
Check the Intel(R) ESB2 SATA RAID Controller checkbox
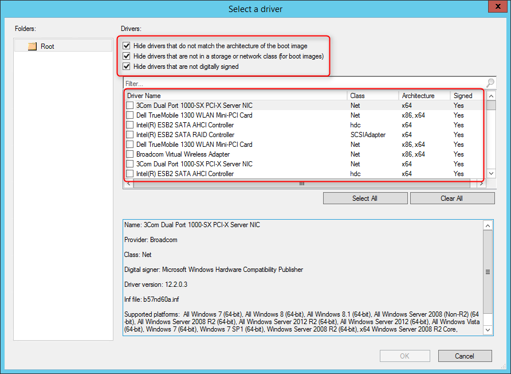pyautogui.click(x=129, y=134)
